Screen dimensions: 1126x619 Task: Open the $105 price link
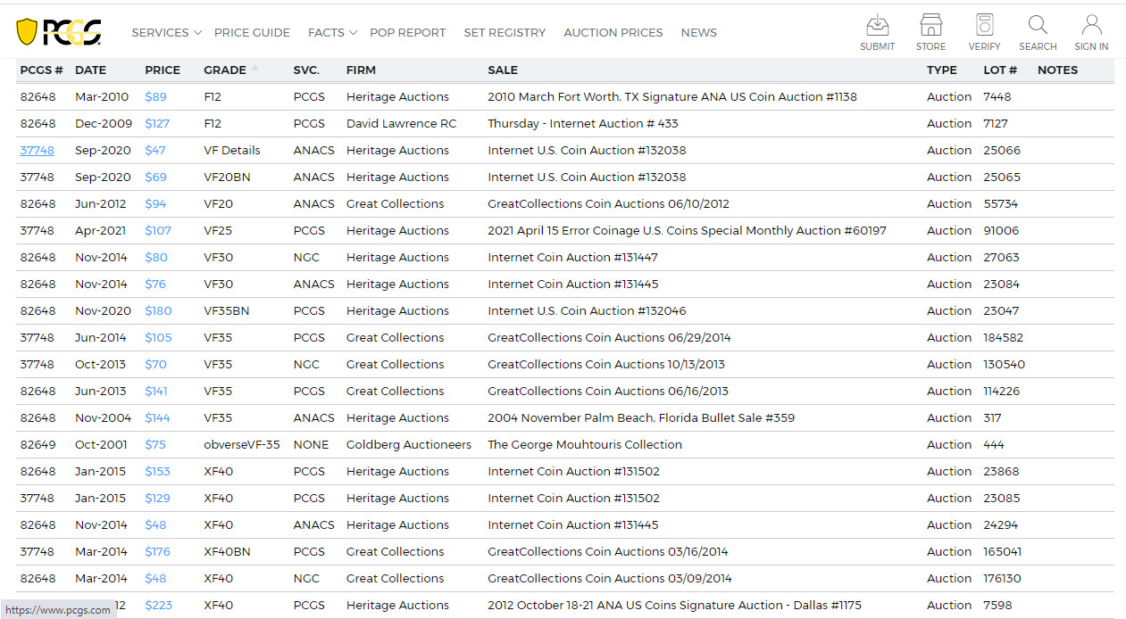pyautogui.click(x=158, y=337)
